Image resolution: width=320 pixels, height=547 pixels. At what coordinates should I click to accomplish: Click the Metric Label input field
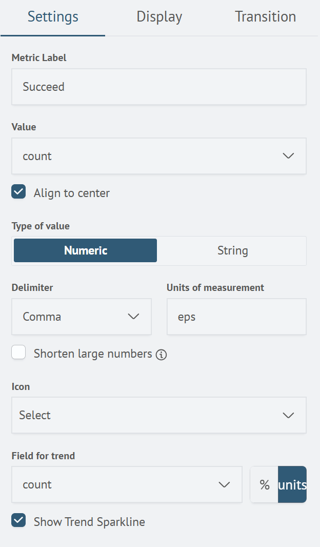[x=158, y=87]
